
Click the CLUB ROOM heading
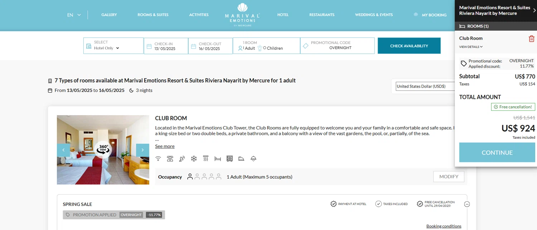click(171, 118)
